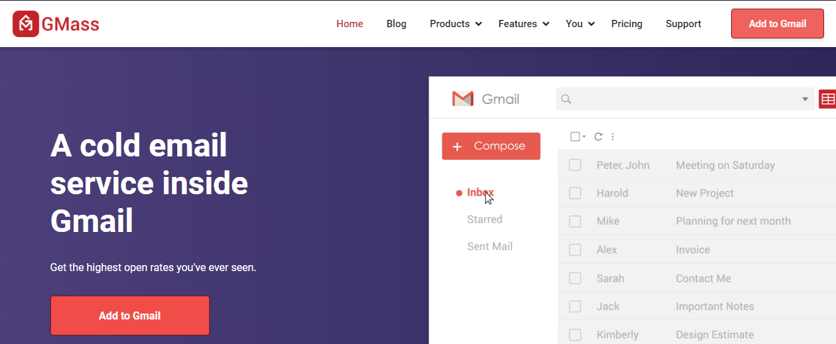Open the Gmail search options arrow
The image size is (836, 344).
pyautogui.click(x=805, y=99)
